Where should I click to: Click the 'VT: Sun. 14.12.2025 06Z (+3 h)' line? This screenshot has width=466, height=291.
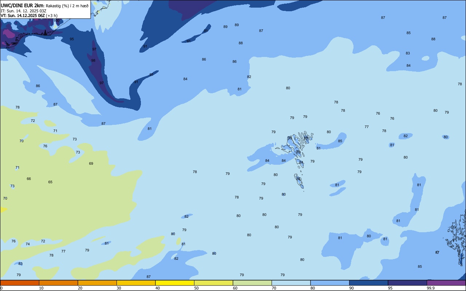[x=29, y=15]
